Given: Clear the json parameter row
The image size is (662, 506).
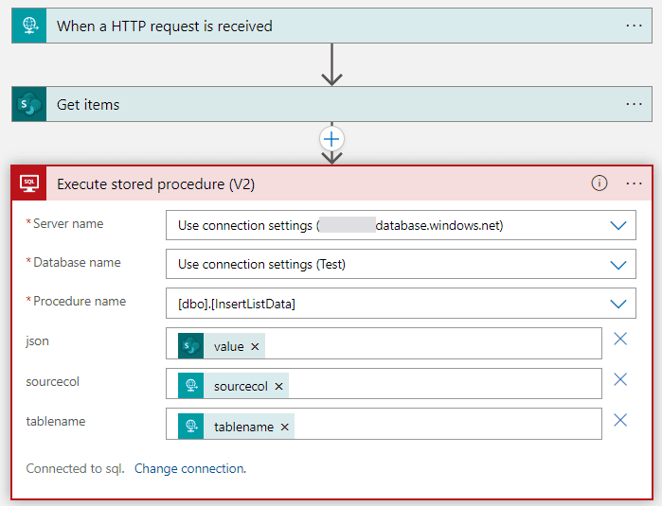Looking at the screenshot, I should point(619,339).
